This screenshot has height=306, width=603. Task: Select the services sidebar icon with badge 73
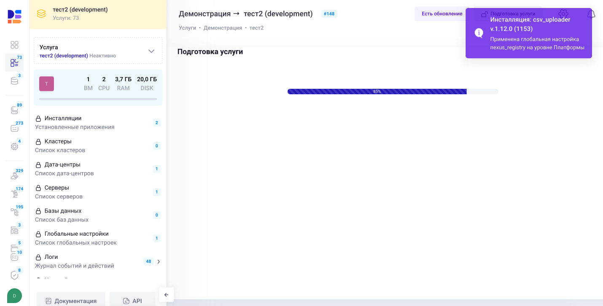pos(14,62)
